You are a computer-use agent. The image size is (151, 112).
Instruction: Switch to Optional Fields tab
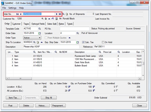38,24
